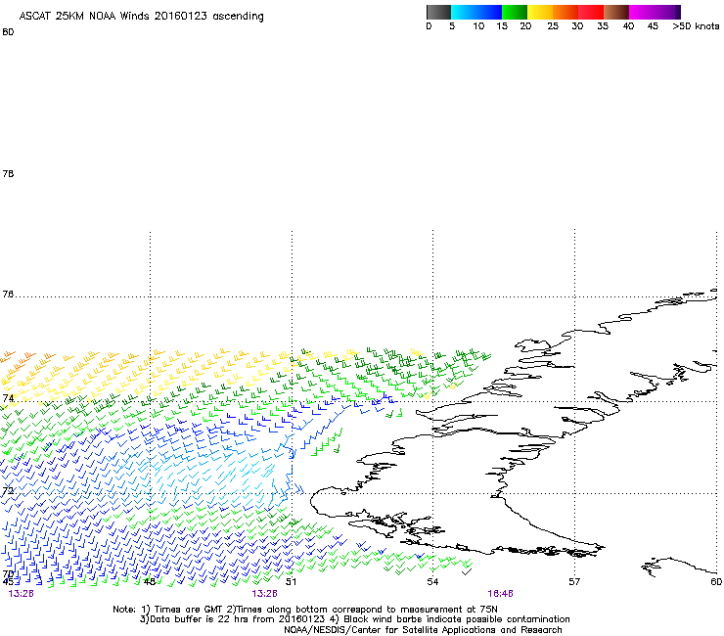Viewport: 724px width, 636px height.
Task: Click the longitude axis label '48'
Action: coord(149,581)
